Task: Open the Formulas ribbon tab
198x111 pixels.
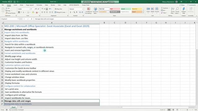Action: click(x=39, y=5)
